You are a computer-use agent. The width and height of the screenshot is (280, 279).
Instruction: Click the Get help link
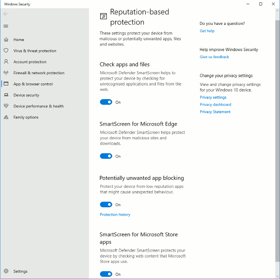point(207,31)
